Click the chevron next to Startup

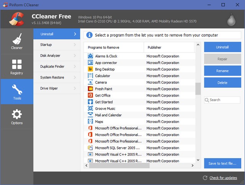coord(75,45)
